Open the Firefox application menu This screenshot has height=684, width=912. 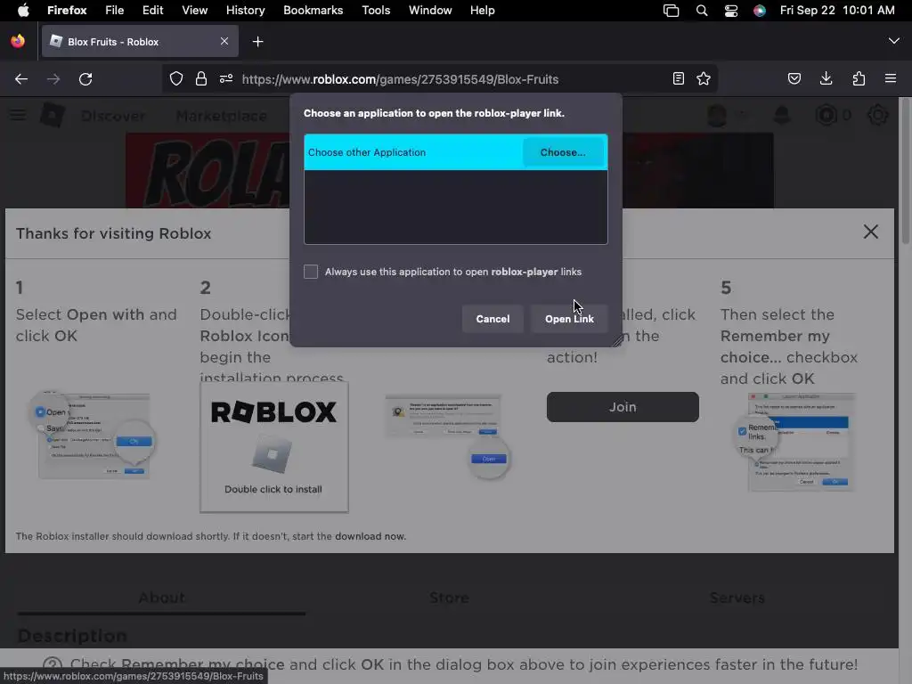pyautogui.click(x=67, y=10)
